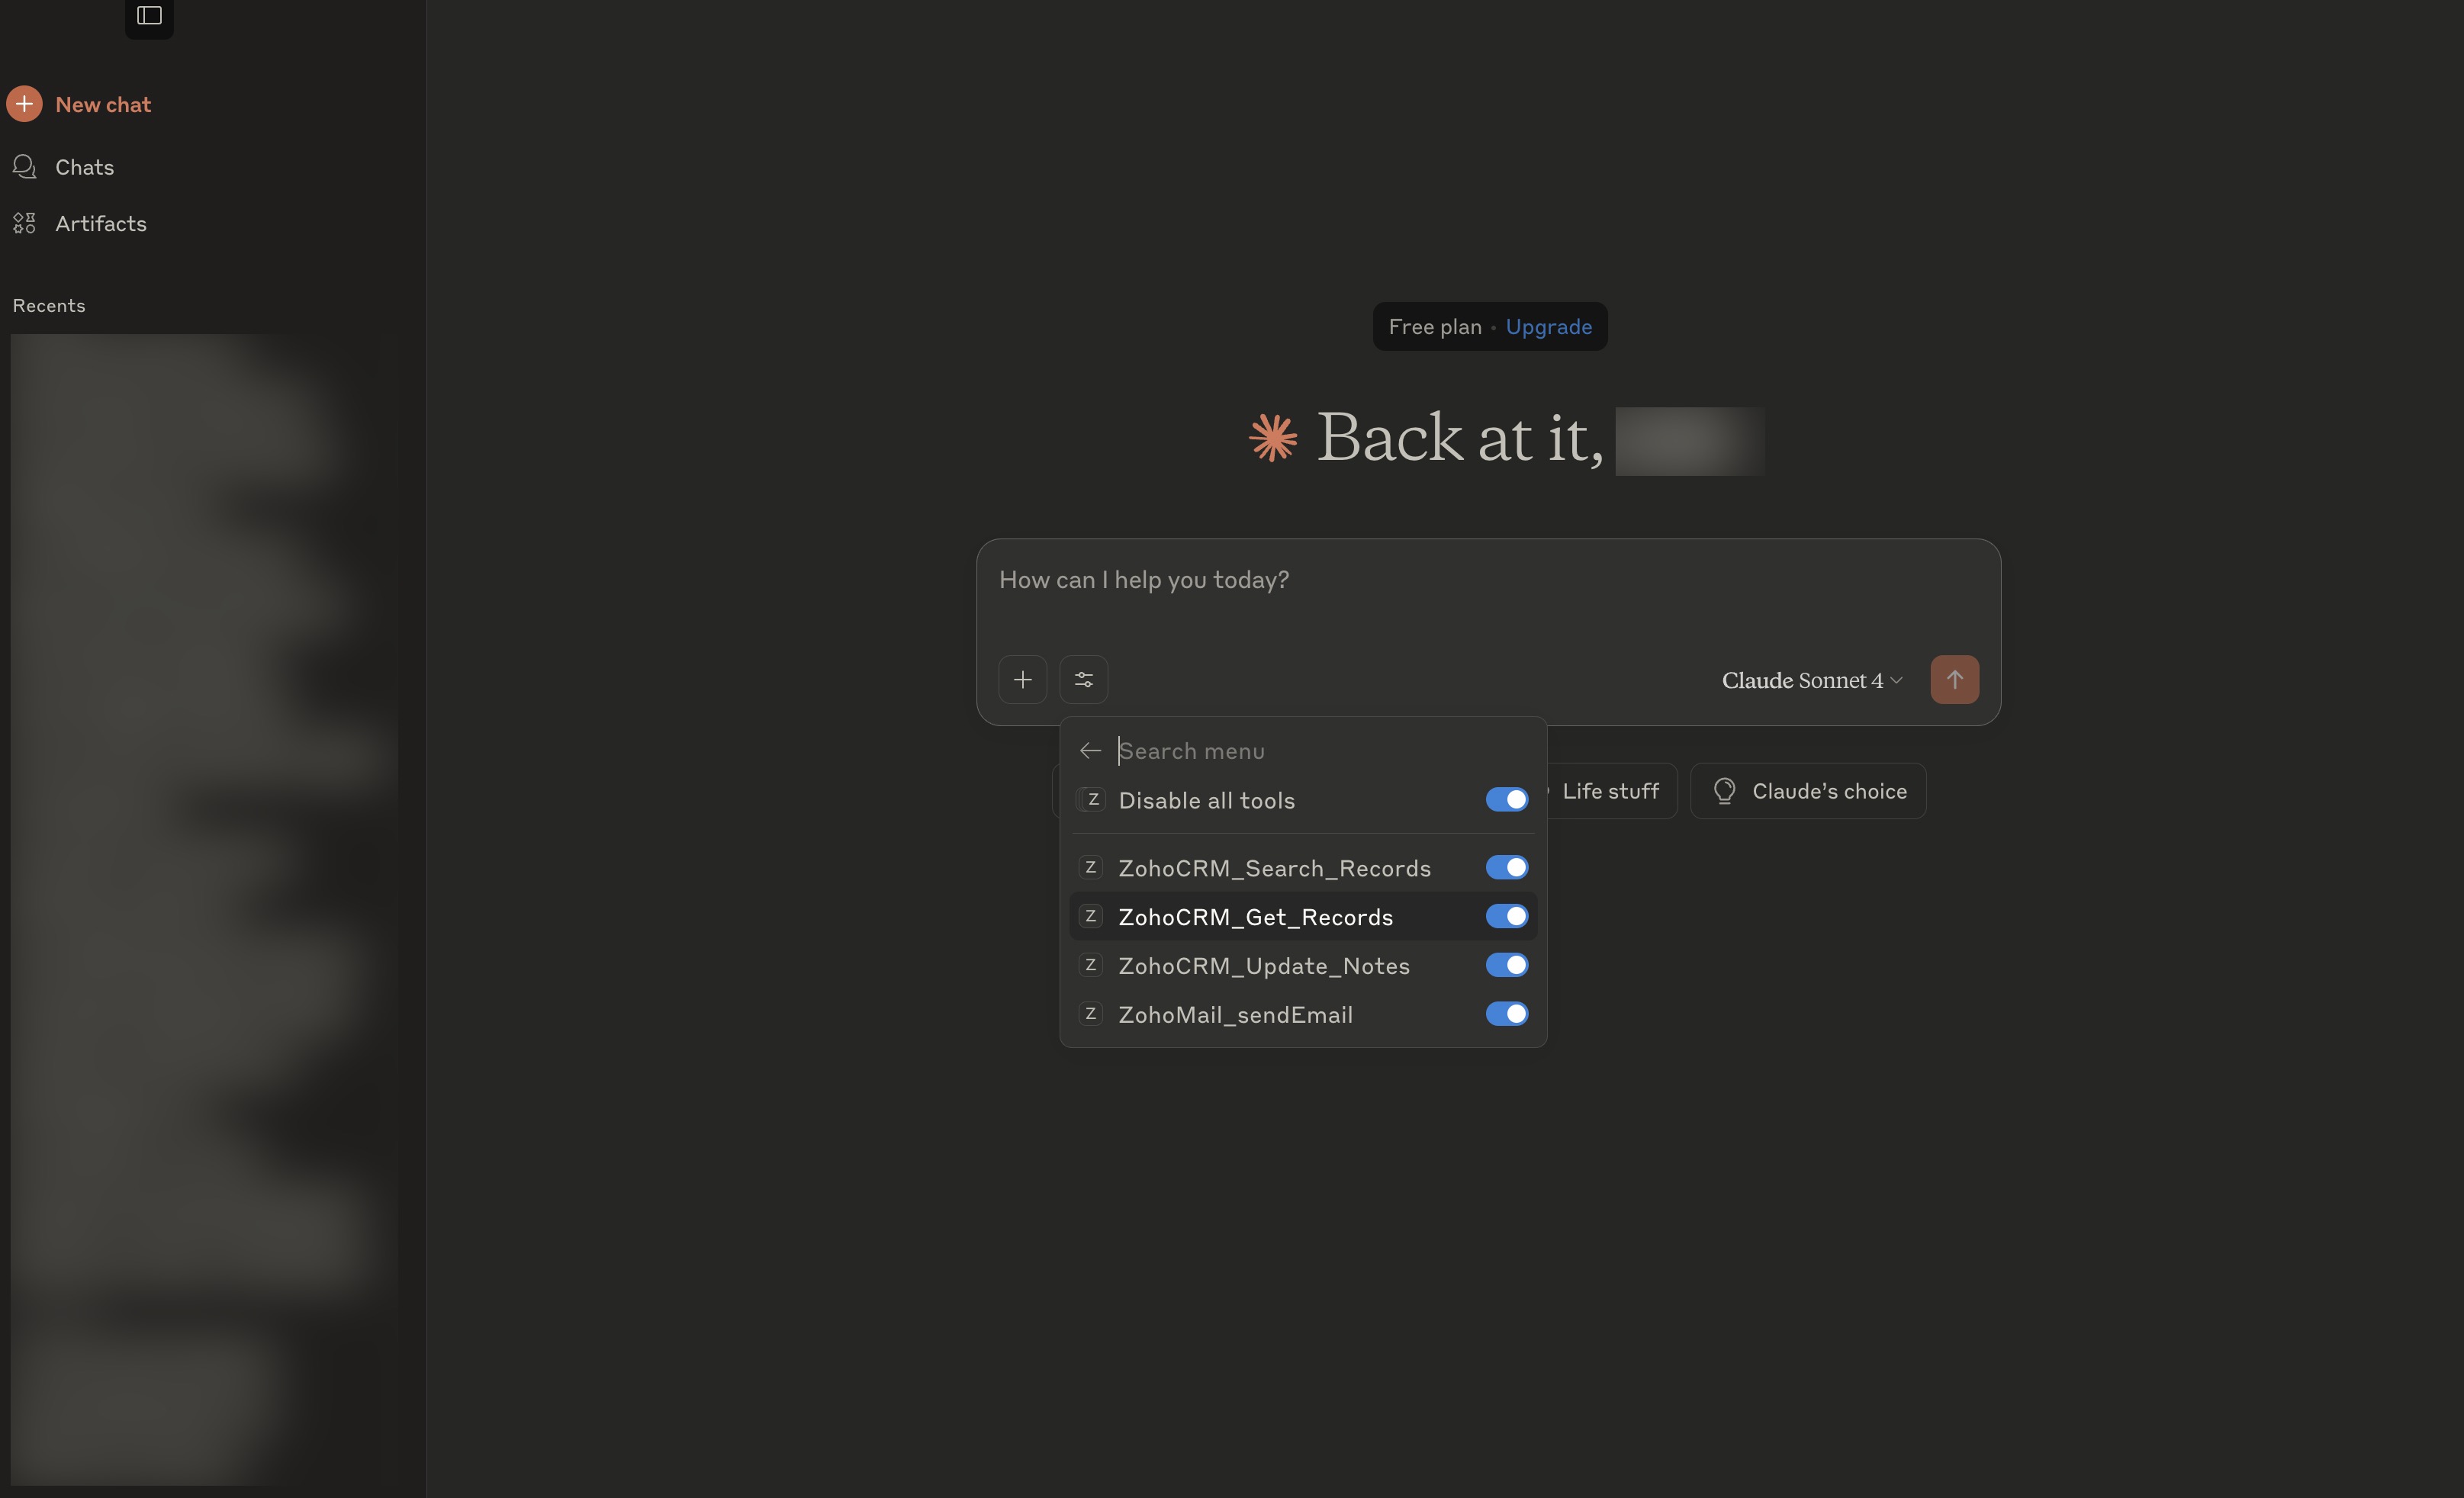
Task: Select ZohoMail_sendEmail menu entry
Action: [1235, 1015]
